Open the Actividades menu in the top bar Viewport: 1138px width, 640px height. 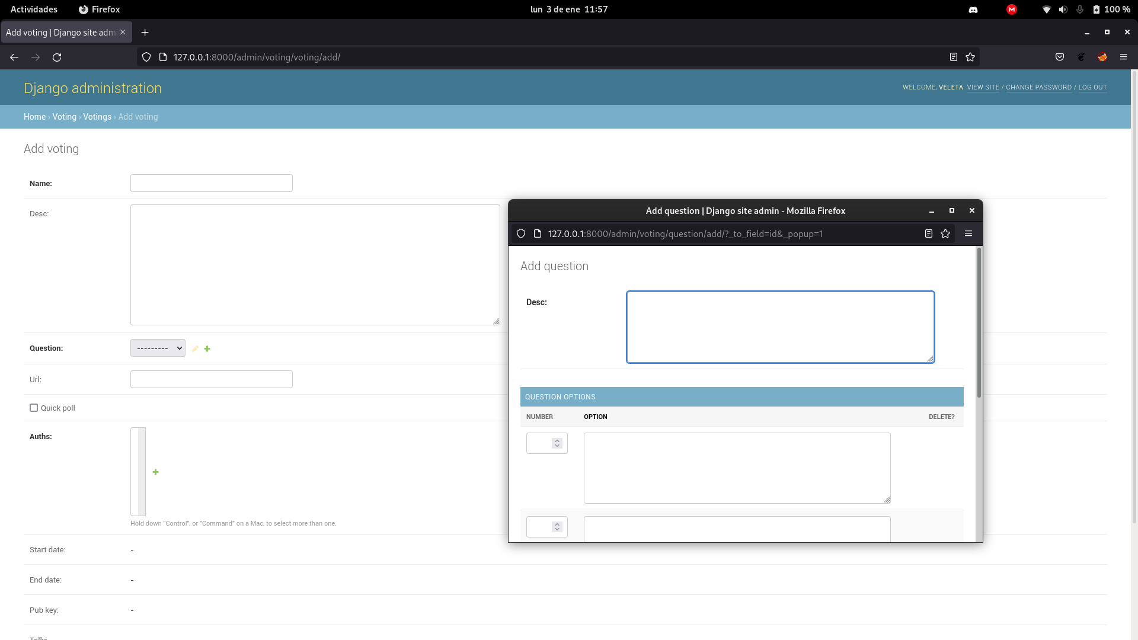[34, 9]
